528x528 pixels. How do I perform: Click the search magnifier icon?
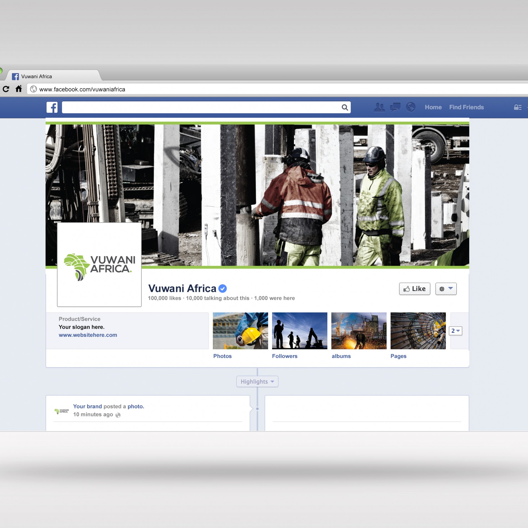(x=345, y=108)
